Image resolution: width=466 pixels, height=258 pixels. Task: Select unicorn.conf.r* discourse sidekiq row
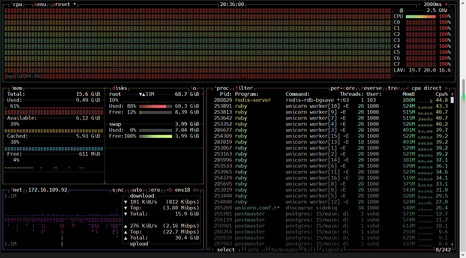(331, 208)
